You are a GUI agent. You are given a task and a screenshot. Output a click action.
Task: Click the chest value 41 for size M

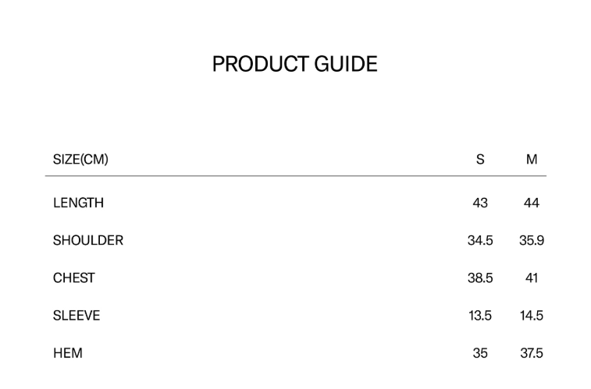[x=532, y=278]
